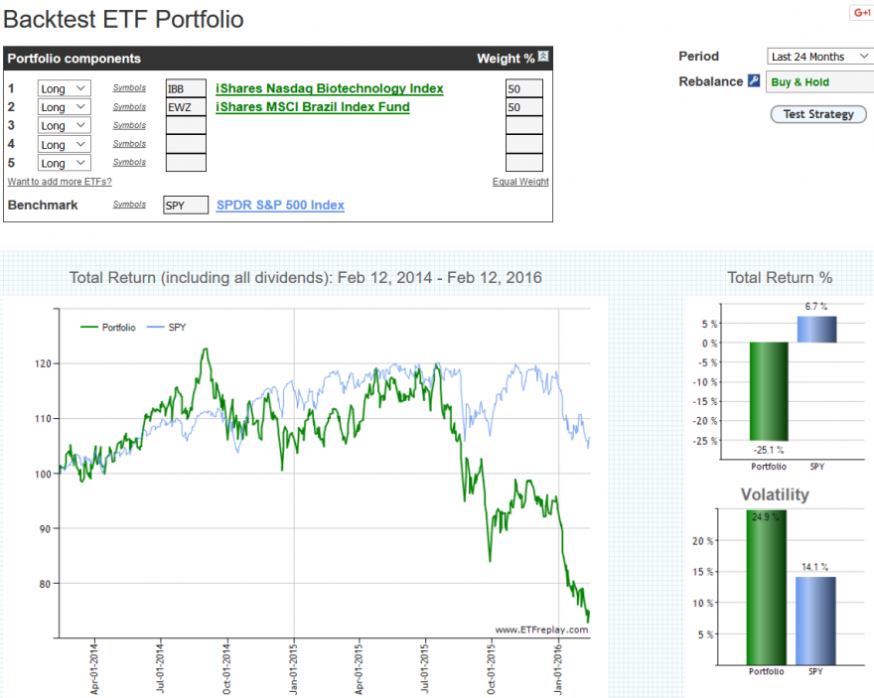Open SPDR S&P 500 Index link
The image size is (874, 698).
(x=280, y=205)
